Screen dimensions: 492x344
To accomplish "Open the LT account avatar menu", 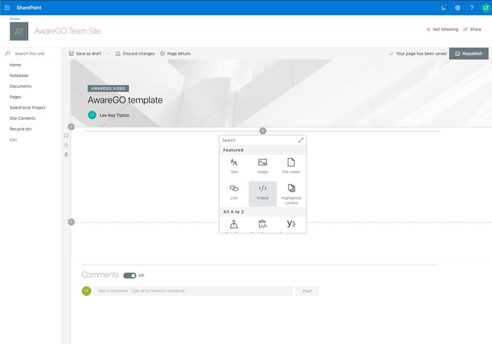I will pos(485,8).
